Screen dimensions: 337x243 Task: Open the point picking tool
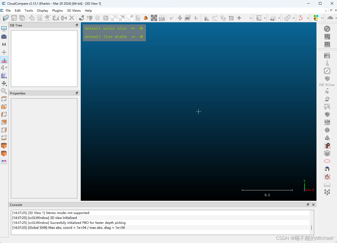32,18
